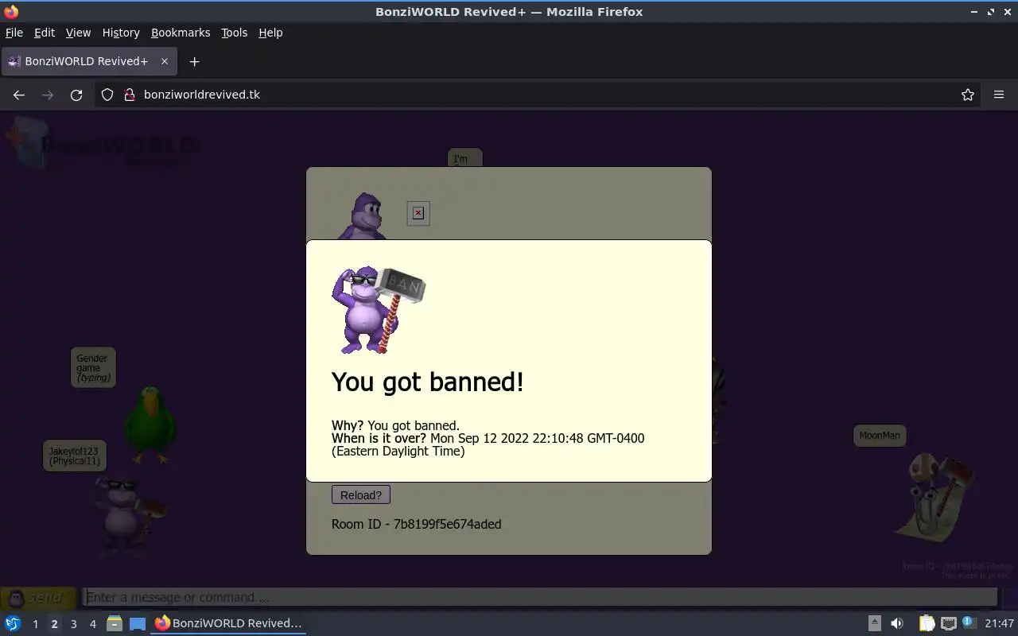Click the network tray icon
Viewport: 1018px width, 636px height.
tap(948, 623)
